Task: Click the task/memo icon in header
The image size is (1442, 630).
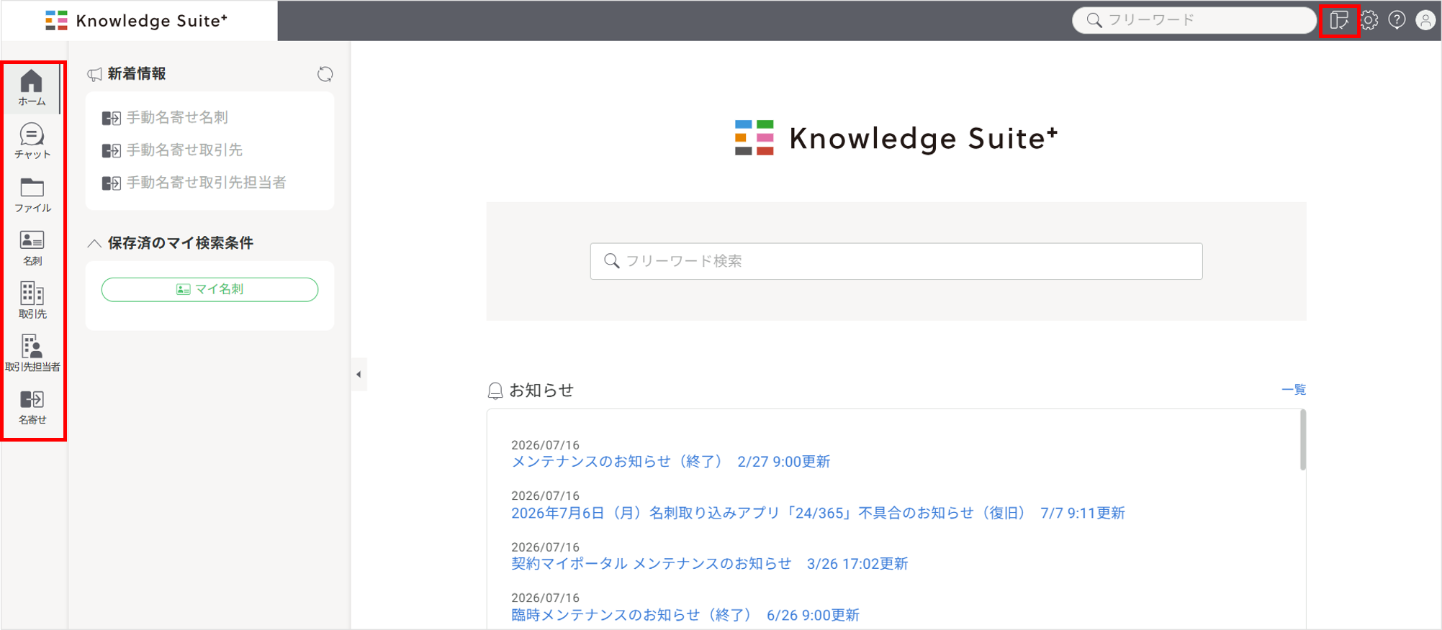Action: (1339, 20)
